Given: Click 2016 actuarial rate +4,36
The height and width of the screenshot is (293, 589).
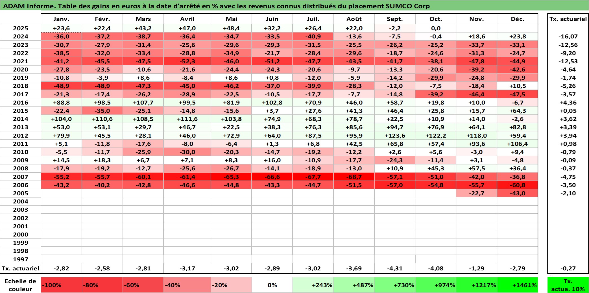Looking at the screenshot, I should coord(568,103).
